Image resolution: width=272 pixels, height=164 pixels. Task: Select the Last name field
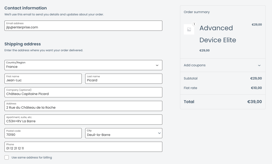124,79
